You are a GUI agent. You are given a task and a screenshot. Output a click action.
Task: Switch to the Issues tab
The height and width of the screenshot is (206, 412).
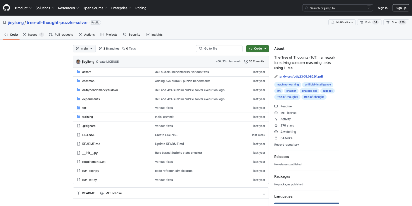click(x=33, y=35)
